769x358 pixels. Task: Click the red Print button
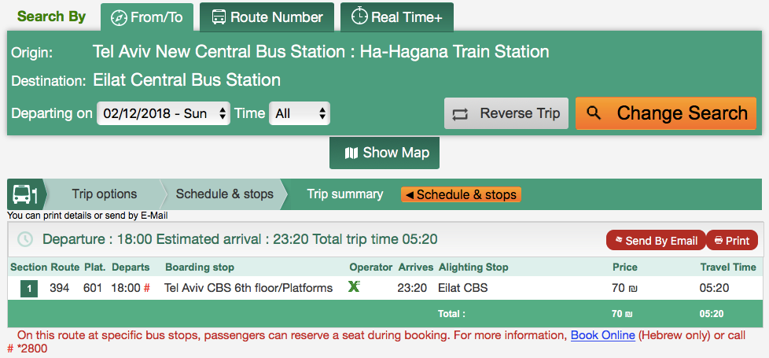coord(732,240)
